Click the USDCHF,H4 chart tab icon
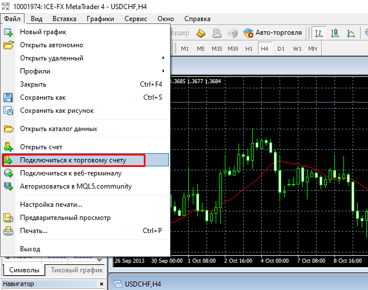The image size is (368, 290). 118,284
